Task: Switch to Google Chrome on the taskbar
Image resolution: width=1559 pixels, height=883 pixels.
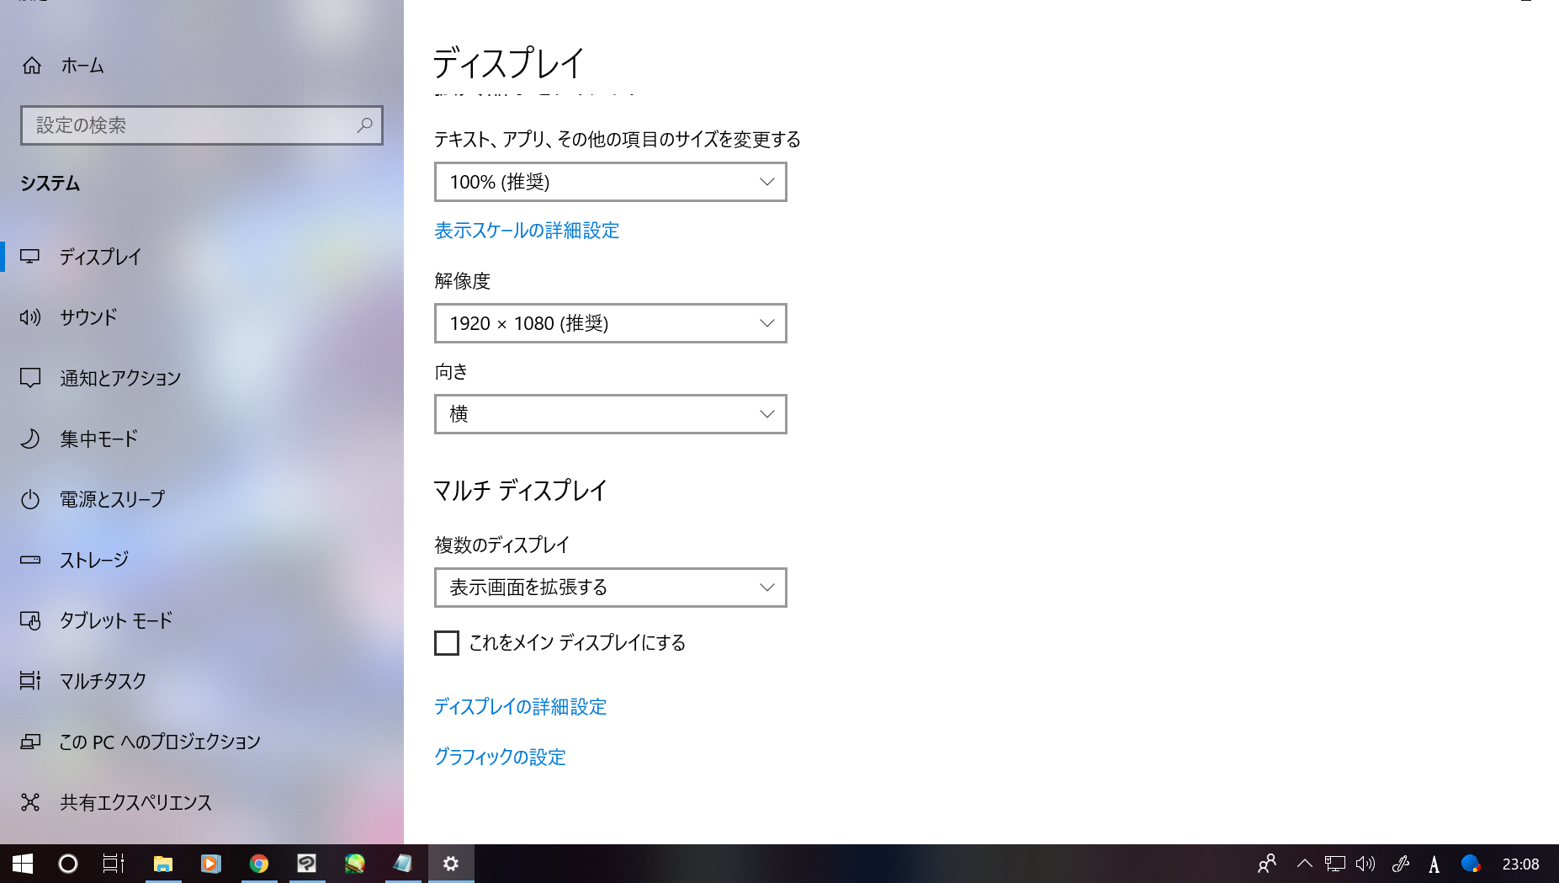Action: [x=258, y=864]
